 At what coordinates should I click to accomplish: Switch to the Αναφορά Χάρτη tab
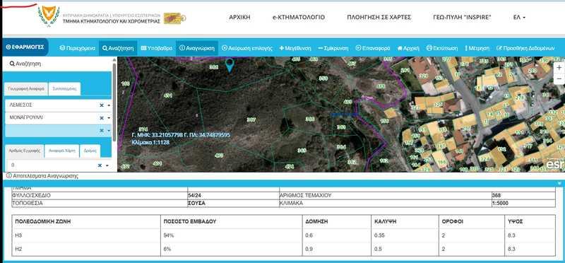(61, 151)
